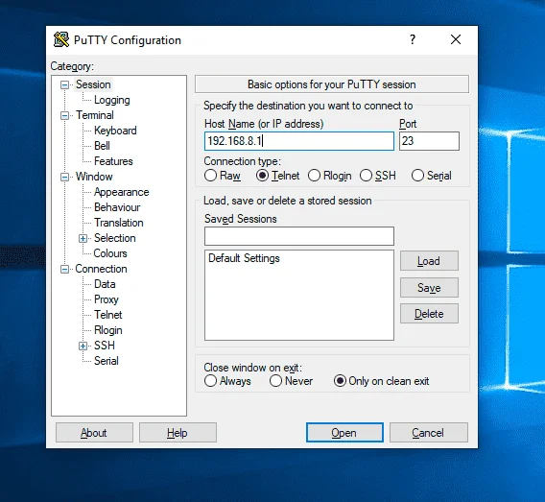Image resolution: width=545 pixels, height=502 pixels.
Task: Open the SSH category in tree
Action: tap(105, 346)
